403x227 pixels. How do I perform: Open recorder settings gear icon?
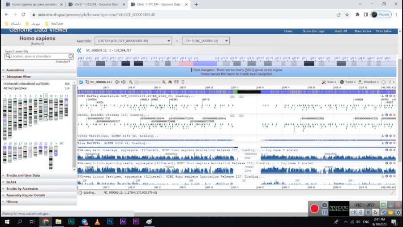398,212
